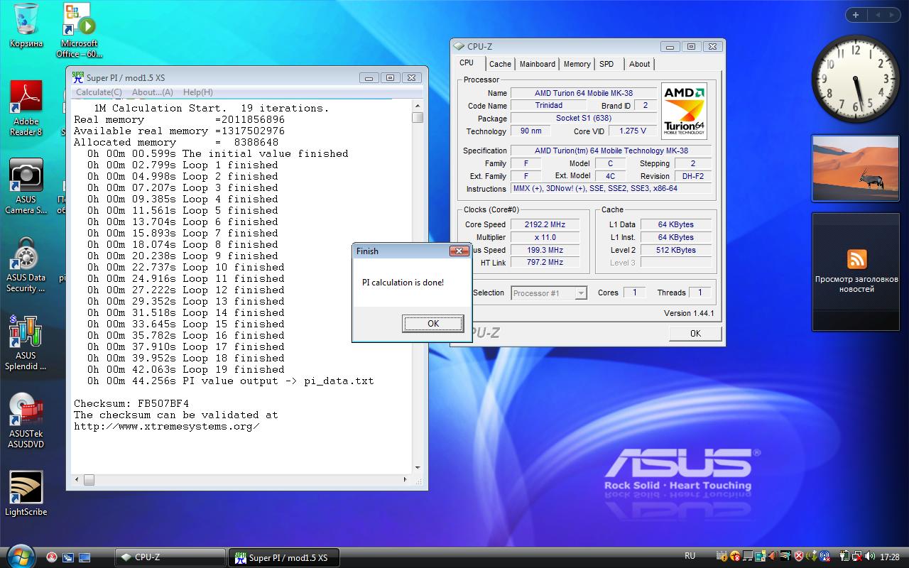Screen dimensions: 909x568
Task: Click the Code Name value 'Trinidad'
Action: click(x=549, y=106)
